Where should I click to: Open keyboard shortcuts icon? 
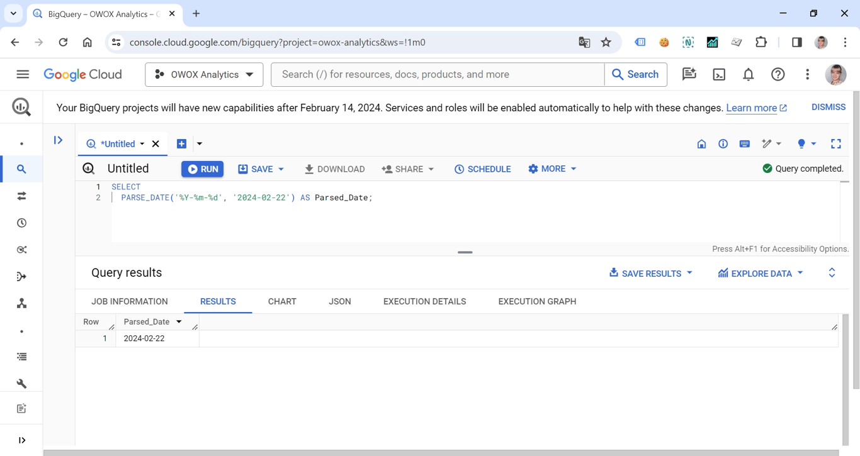click(x=744, y=144)
